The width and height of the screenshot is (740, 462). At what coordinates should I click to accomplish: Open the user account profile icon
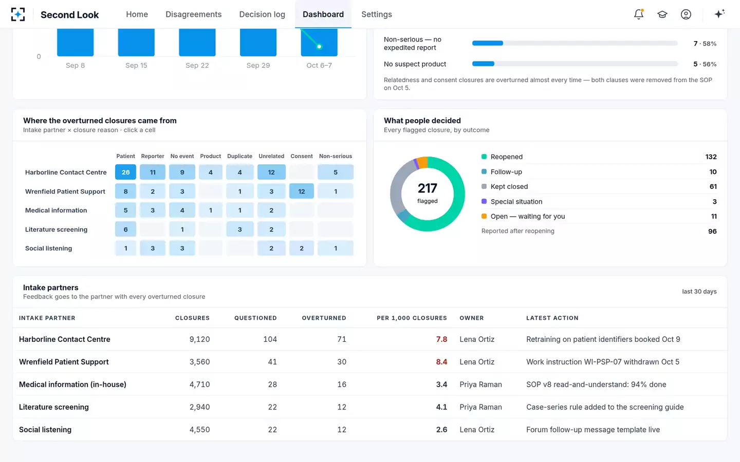coord(686,14)
